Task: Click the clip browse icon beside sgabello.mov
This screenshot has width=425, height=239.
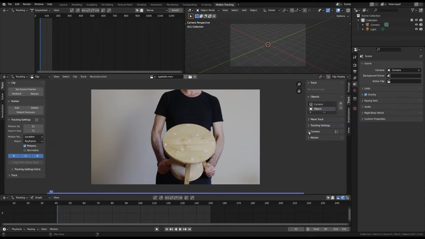Action: [152, 77]
